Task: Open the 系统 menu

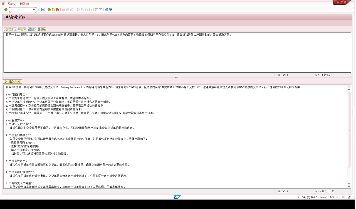Action: pyautogui.click(x=12, y=4)
